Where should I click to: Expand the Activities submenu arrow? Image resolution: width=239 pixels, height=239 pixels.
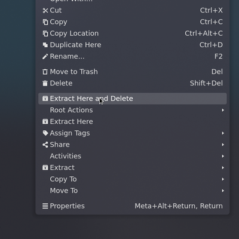[223, 156]
